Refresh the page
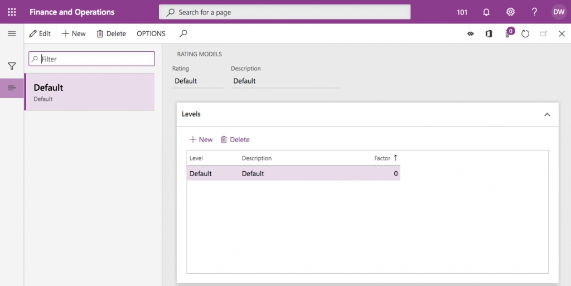The width and height of the screenshot is (571, 286). pyautogui.click(x=525, y=34)
